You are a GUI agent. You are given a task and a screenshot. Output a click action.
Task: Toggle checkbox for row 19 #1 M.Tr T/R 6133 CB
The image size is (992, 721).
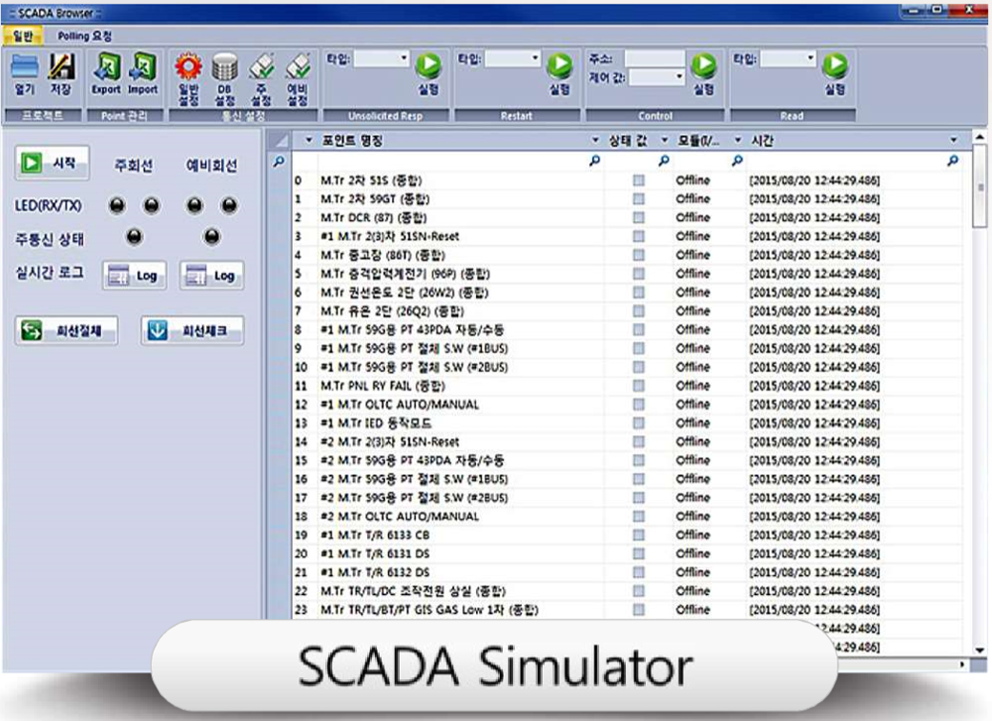tap(639, 536)
